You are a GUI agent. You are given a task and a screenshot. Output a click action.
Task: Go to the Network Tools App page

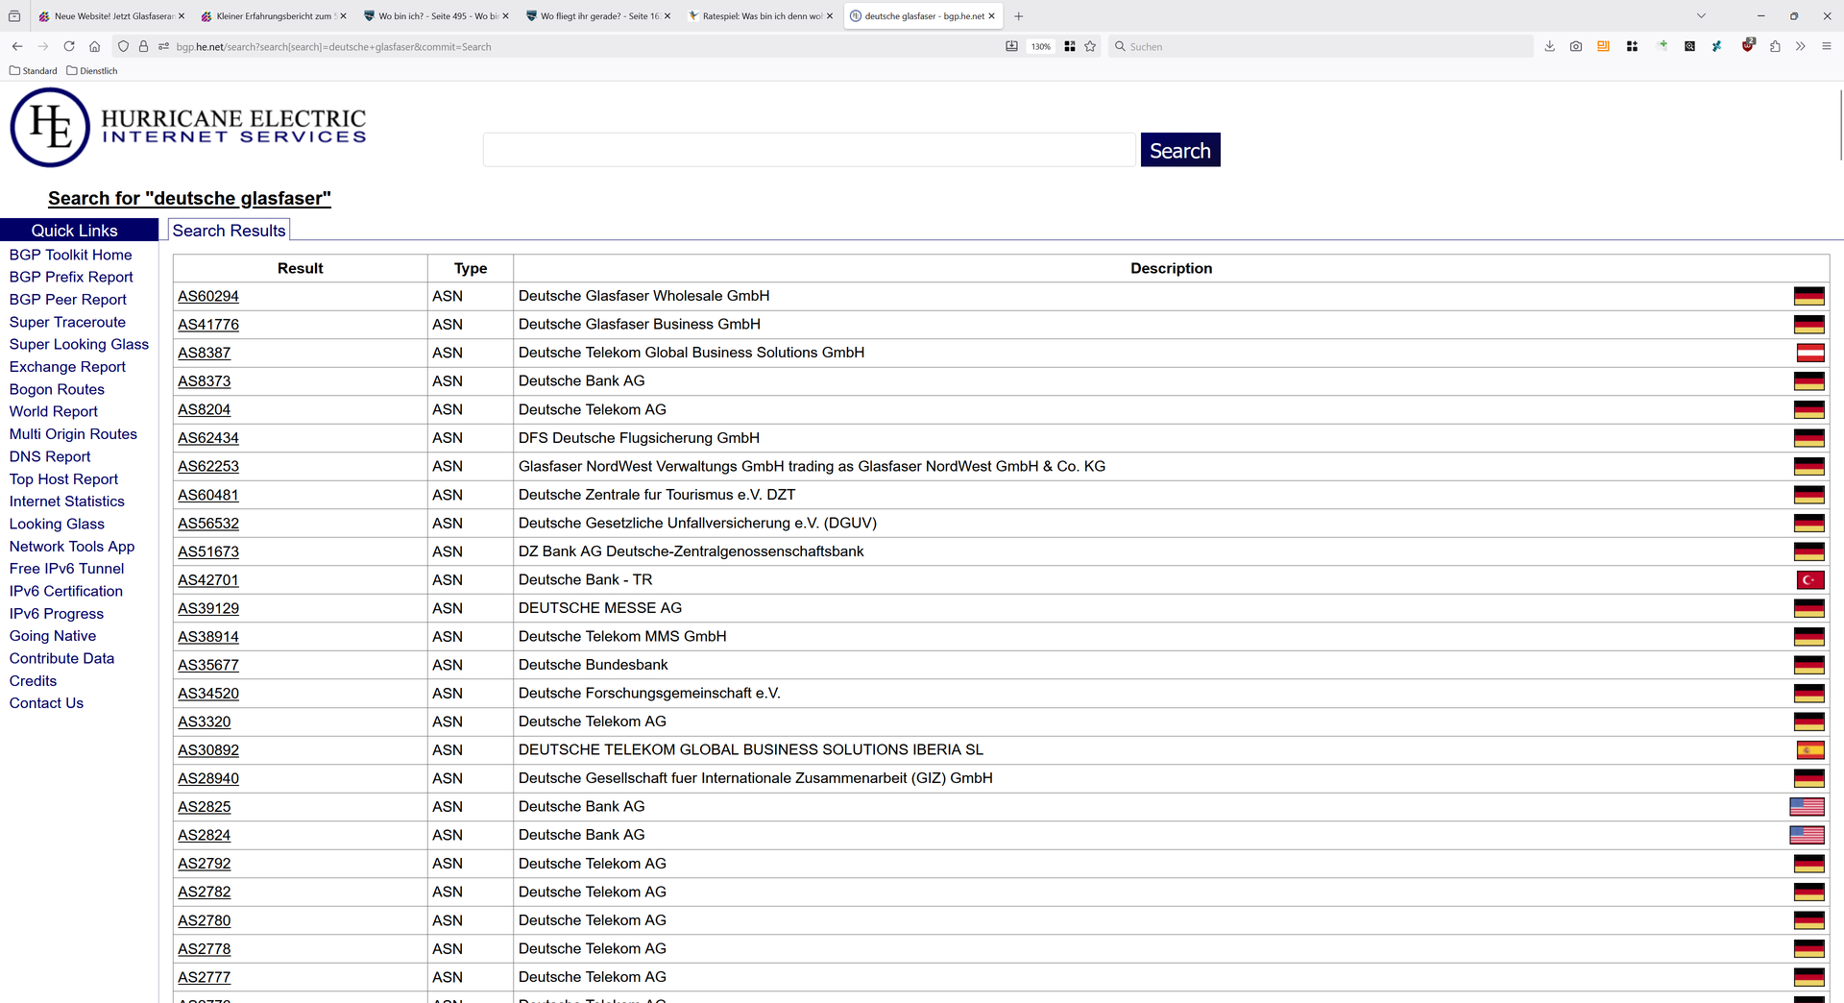coord(72,547)
